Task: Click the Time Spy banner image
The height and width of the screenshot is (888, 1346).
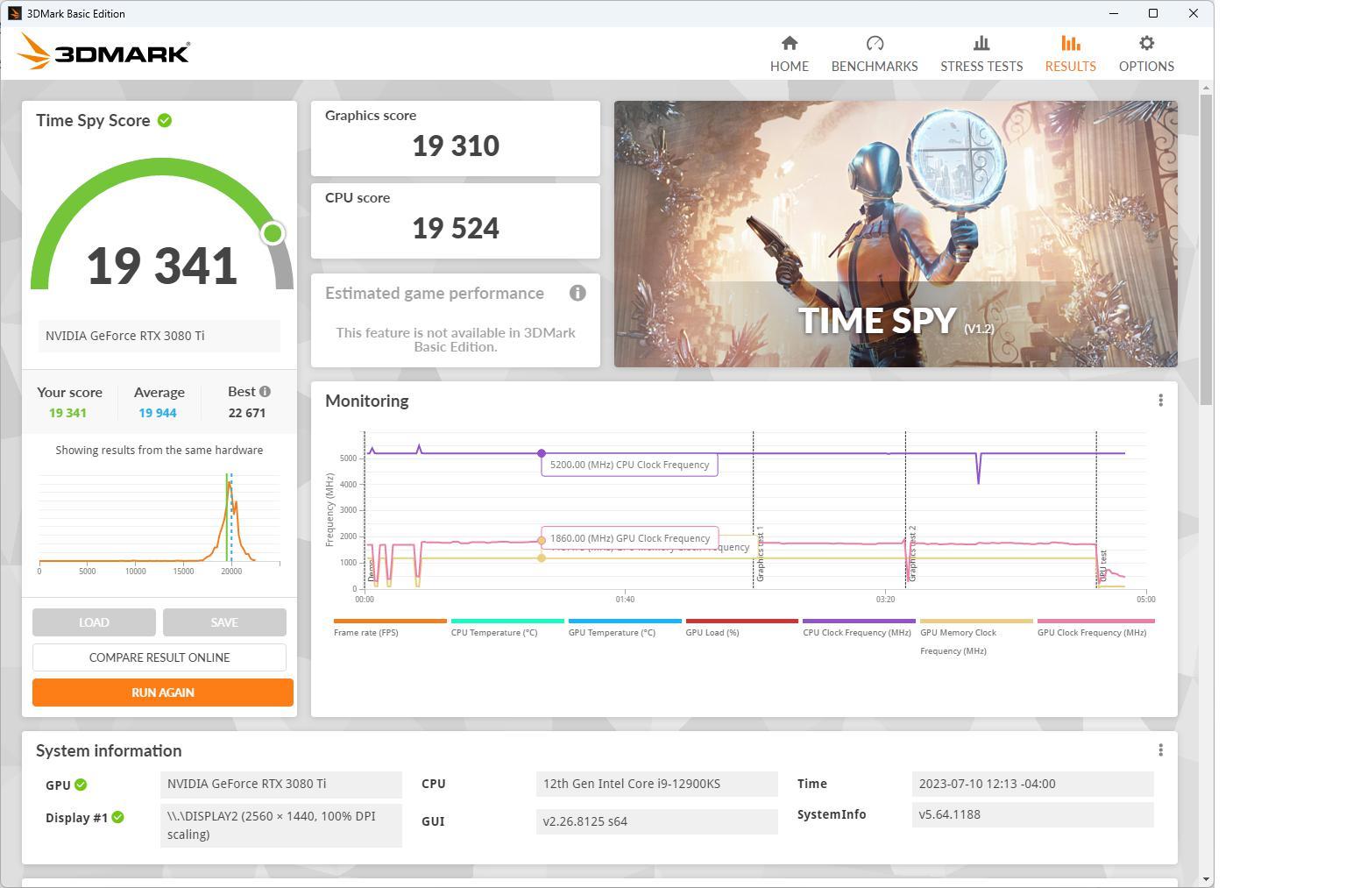Action: pos(896,234)
